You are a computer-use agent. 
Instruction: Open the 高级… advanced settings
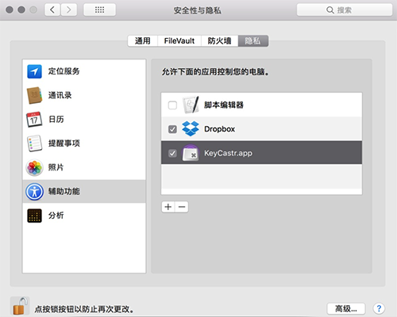point(346,308)
